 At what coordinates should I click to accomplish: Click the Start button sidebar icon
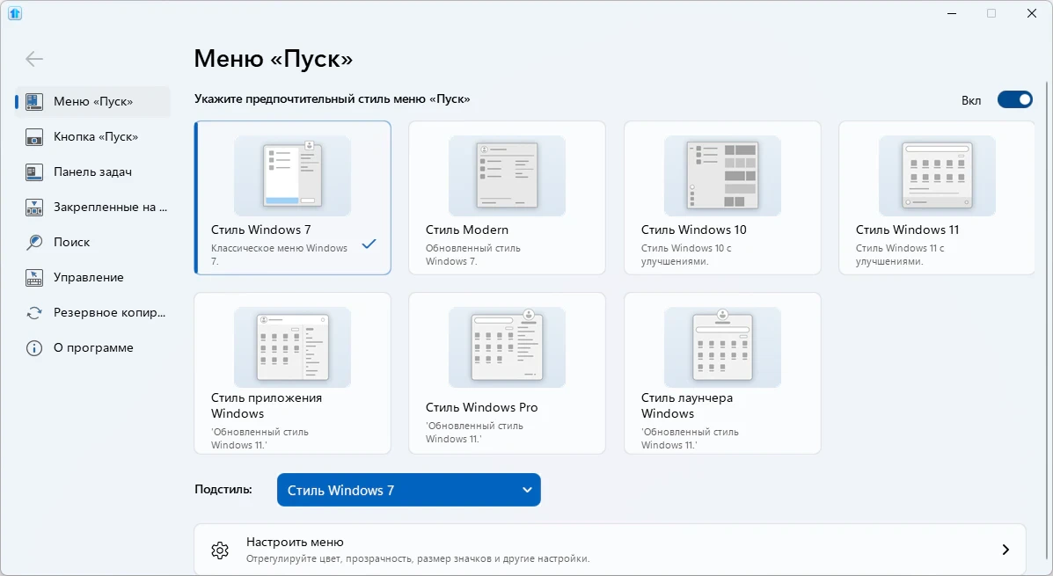tap(34, 137)
